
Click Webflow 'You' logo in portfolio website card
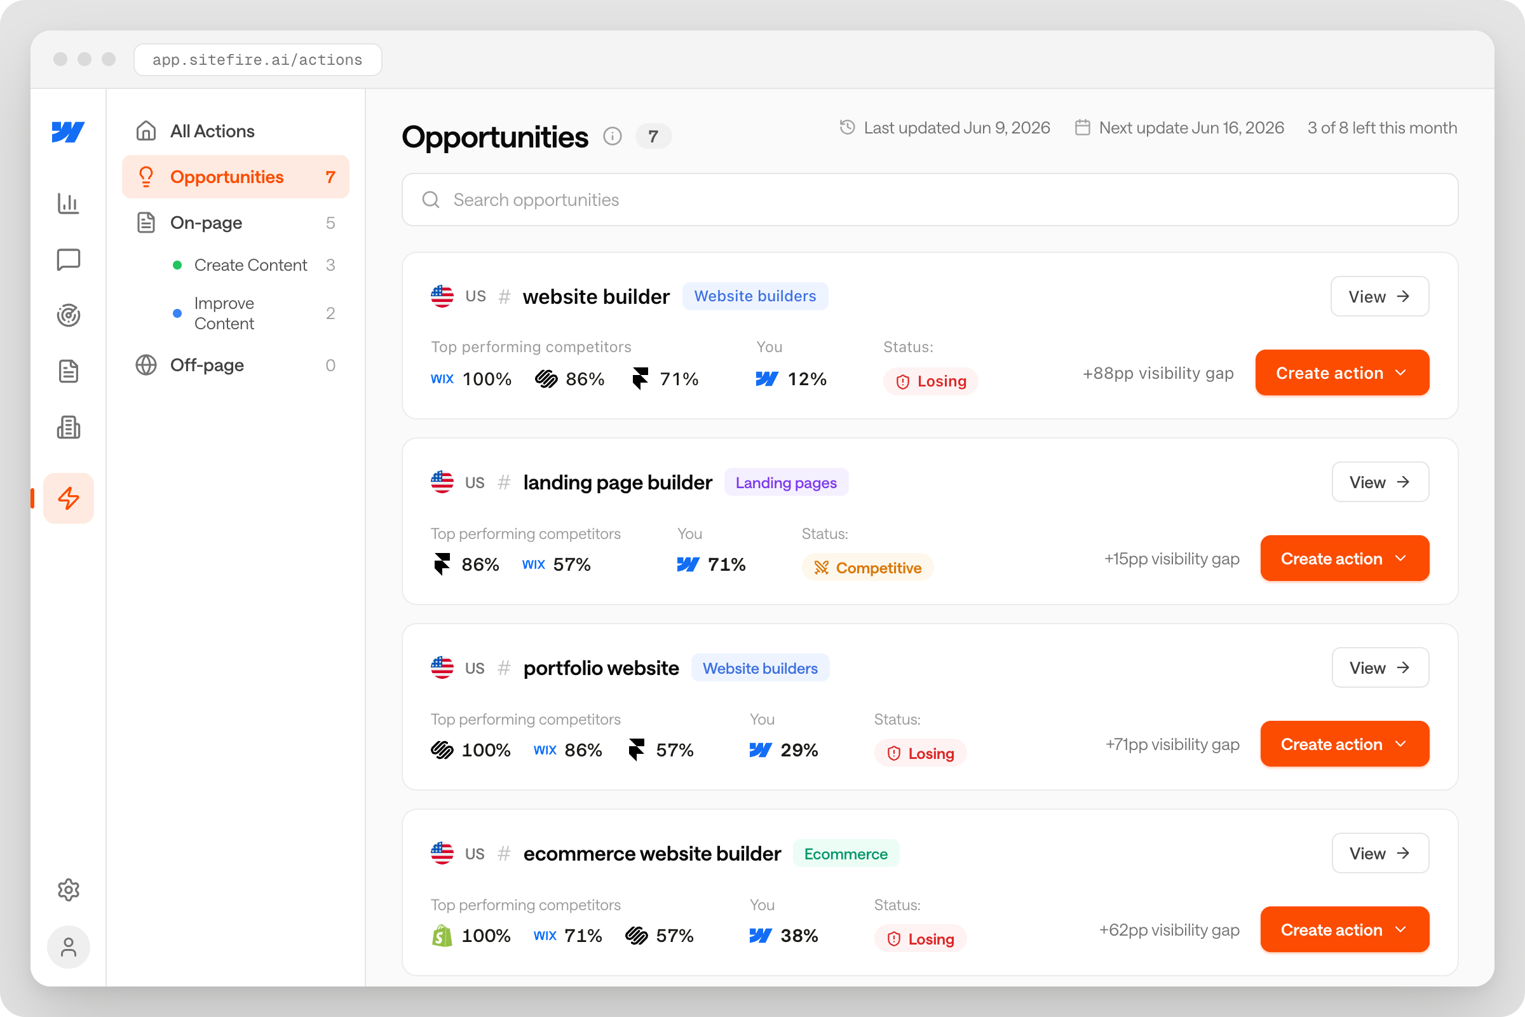point(761,750)
